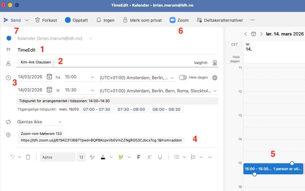Change font size 12
Image resolution: width=305 pixels, height=191 pixels.
(x=81, y=157)
